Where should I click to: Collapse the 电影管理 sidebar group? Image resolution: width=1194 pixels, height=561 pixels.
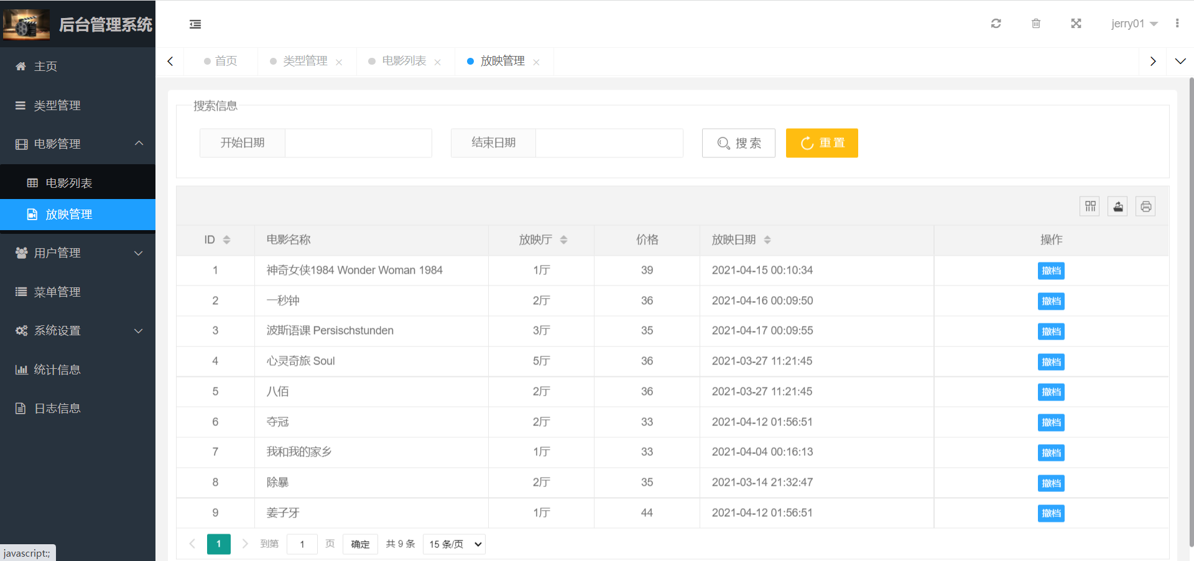pos(78,144)
